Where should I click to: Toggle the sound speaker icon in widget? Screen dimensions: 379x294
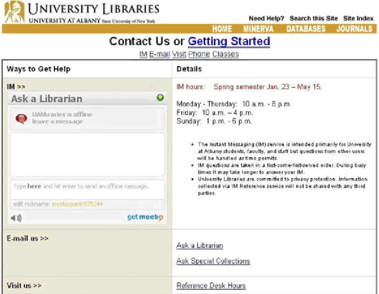(16, 218)
